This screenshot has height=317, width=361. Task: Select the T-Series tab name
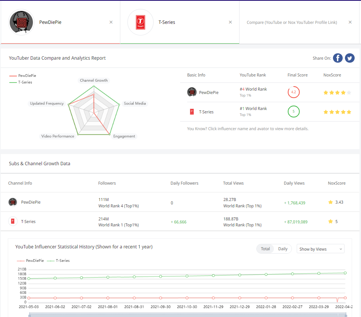click(x=167, y=22)
